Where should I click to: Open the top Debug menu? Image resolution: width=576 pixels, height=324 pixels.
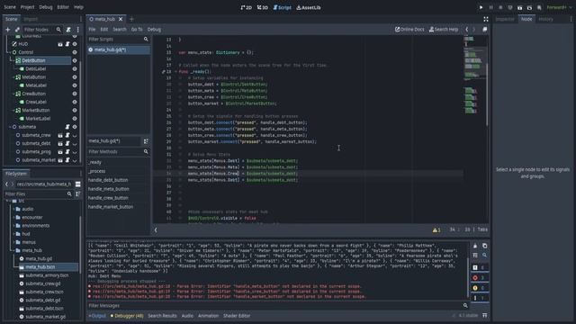click(46, 7)
